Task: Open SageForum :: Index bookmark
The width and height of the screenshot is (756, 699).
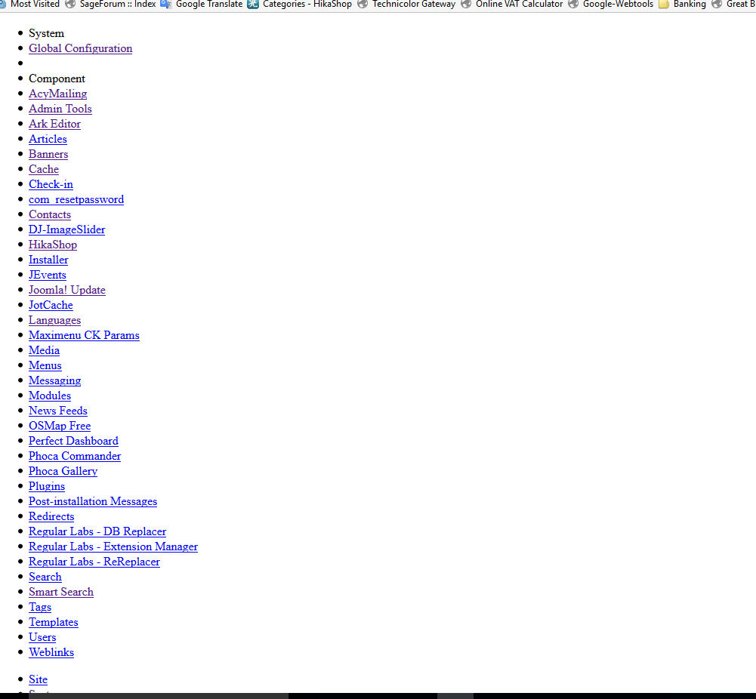Action: coord(118,4)
